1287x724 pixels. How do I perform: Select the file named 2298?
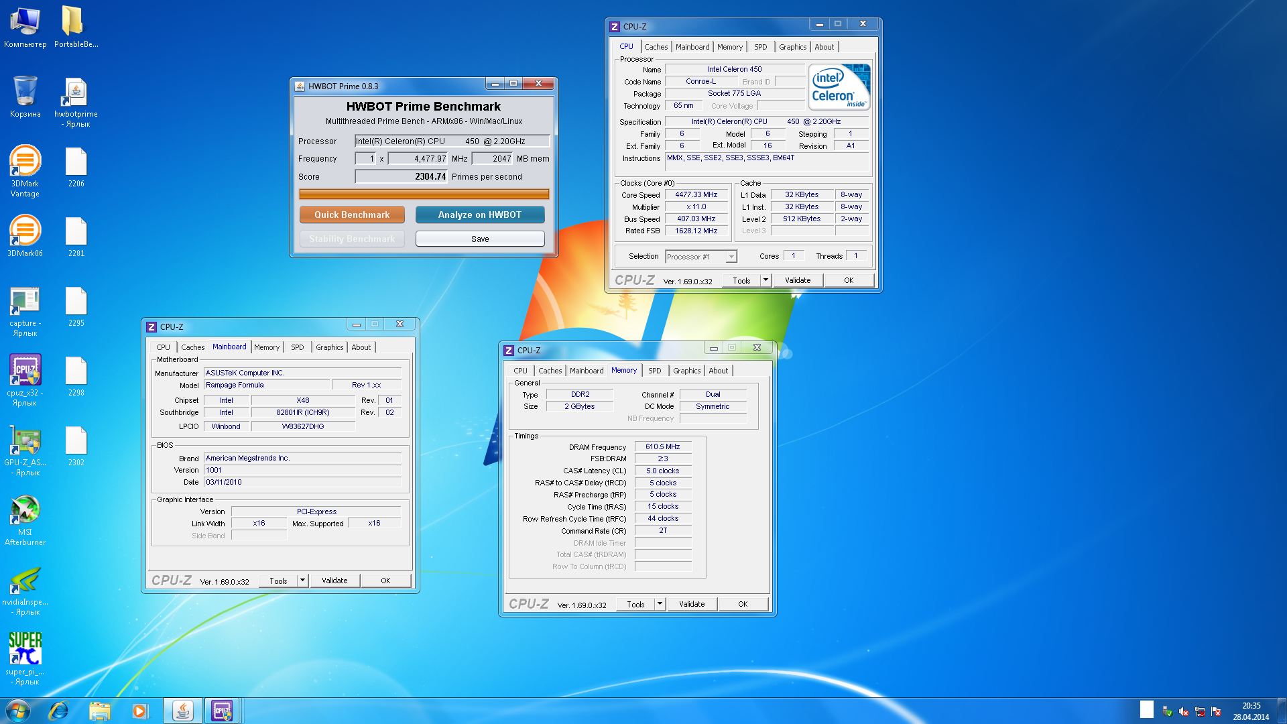(76, 377)
